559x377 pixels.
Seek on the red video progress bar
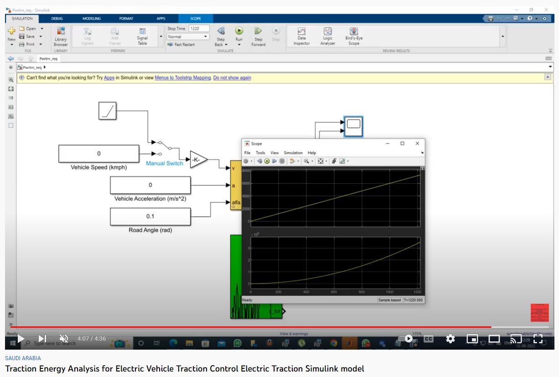[x=251, y=327]
